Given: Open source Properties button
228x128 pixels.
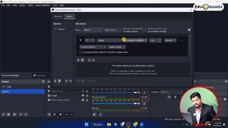Looking at the screenshot, I should pos(40,75).
